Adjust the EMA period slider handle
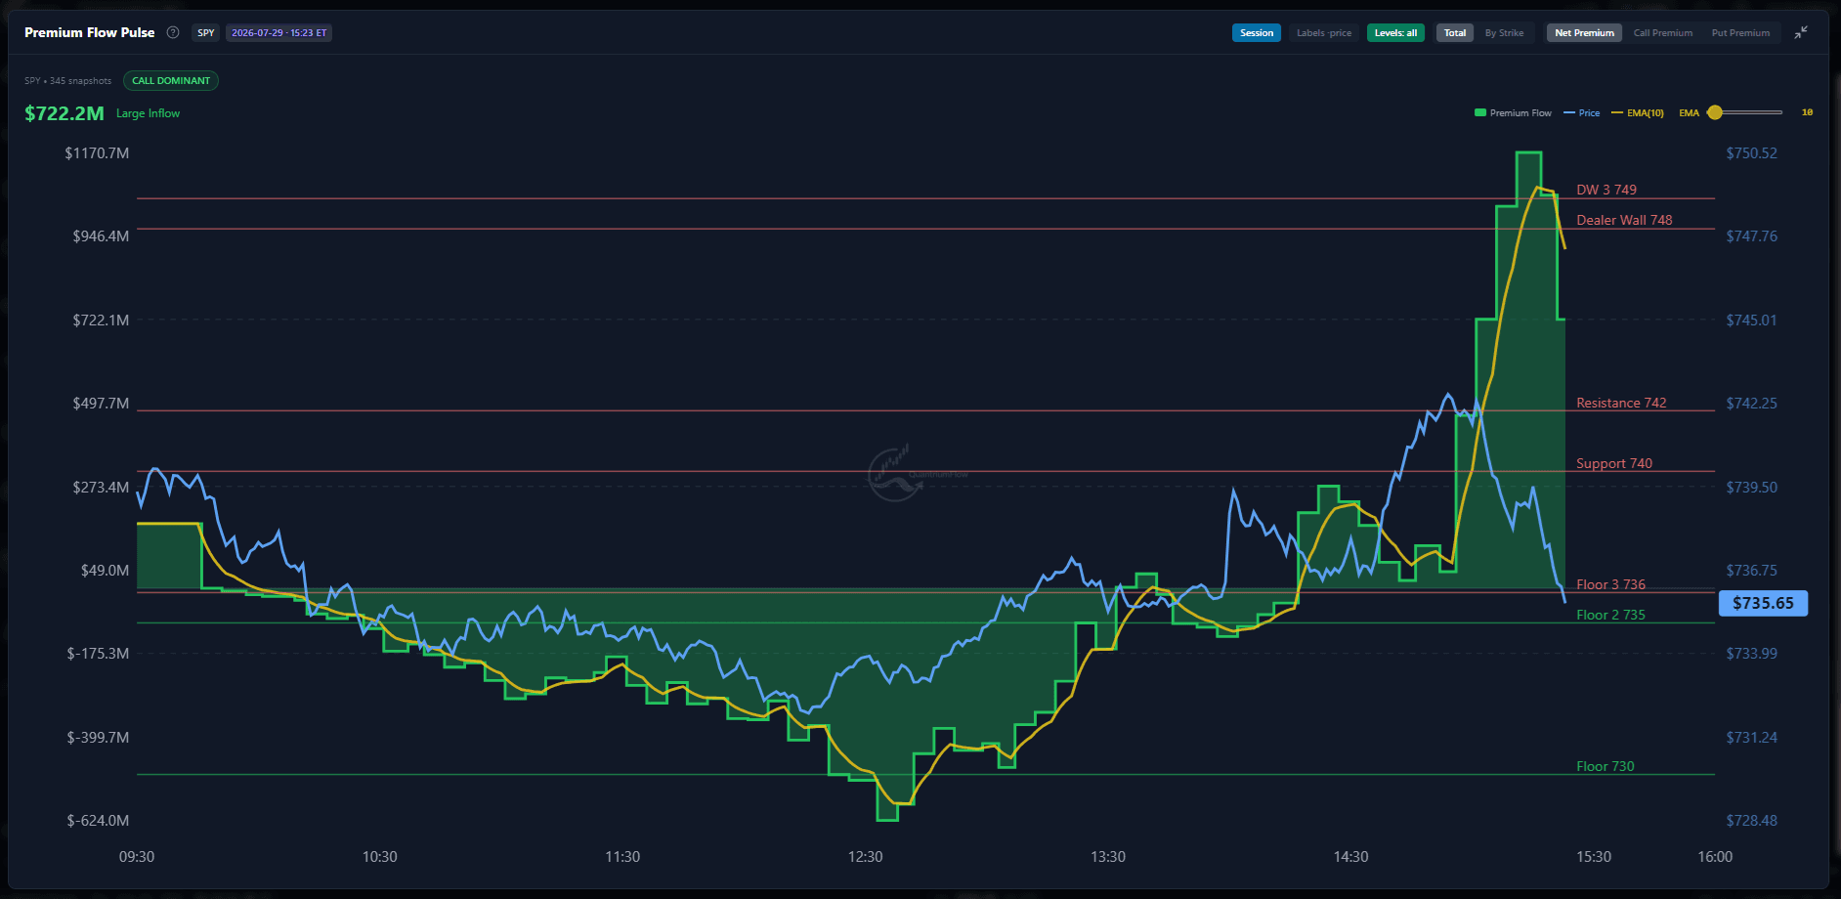Viewport: 1841px width, 899px height. pos(1715,112)
